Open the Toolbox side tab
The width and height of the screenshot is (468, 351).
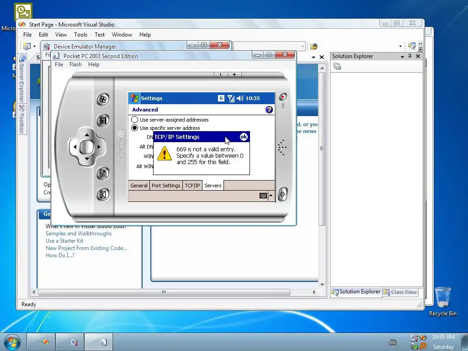22,119
